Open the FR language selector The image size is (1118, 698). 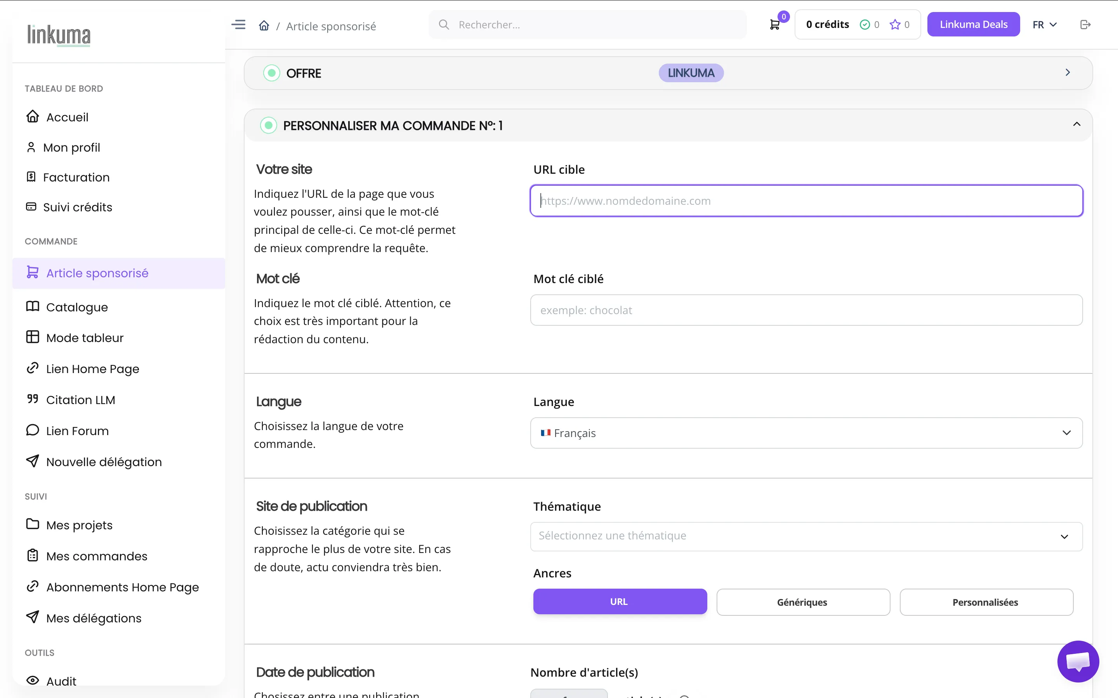click(1045, 24)
